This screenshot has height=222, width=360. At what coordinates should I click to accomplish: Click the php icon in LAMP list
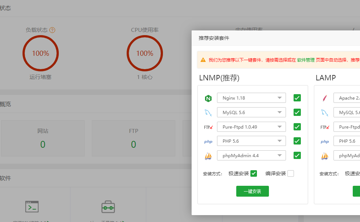click(325, 142)
